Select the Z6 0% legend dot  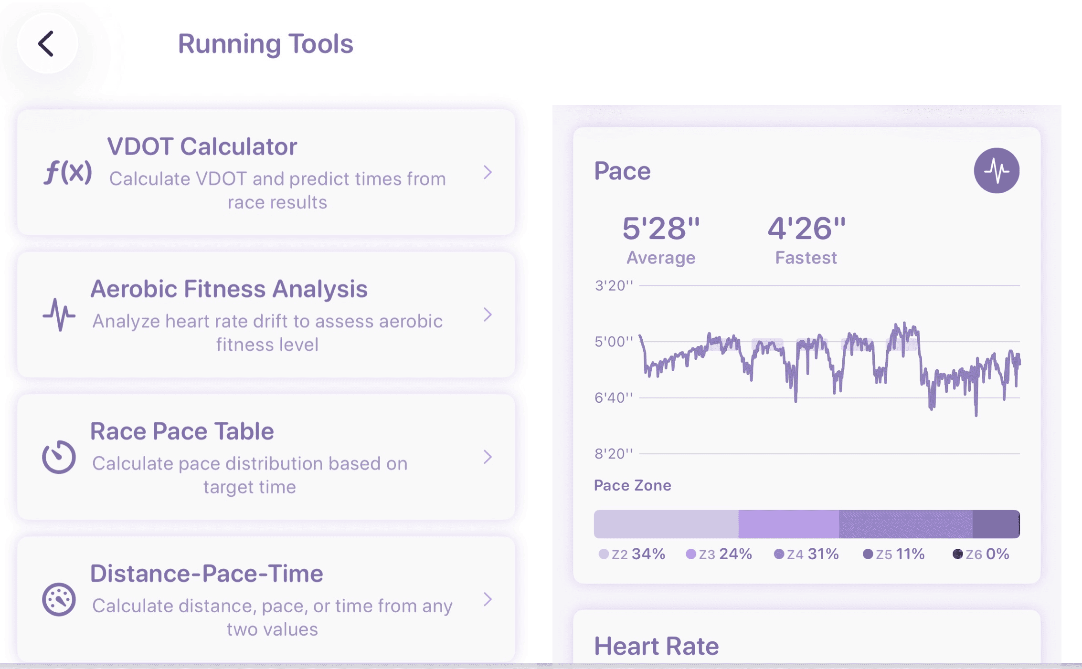click(x=957, y=554)
